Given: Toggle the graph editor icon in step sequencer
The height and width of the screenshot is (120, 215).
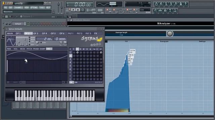Looking at the screenshot, I should [x=66, y=17].
